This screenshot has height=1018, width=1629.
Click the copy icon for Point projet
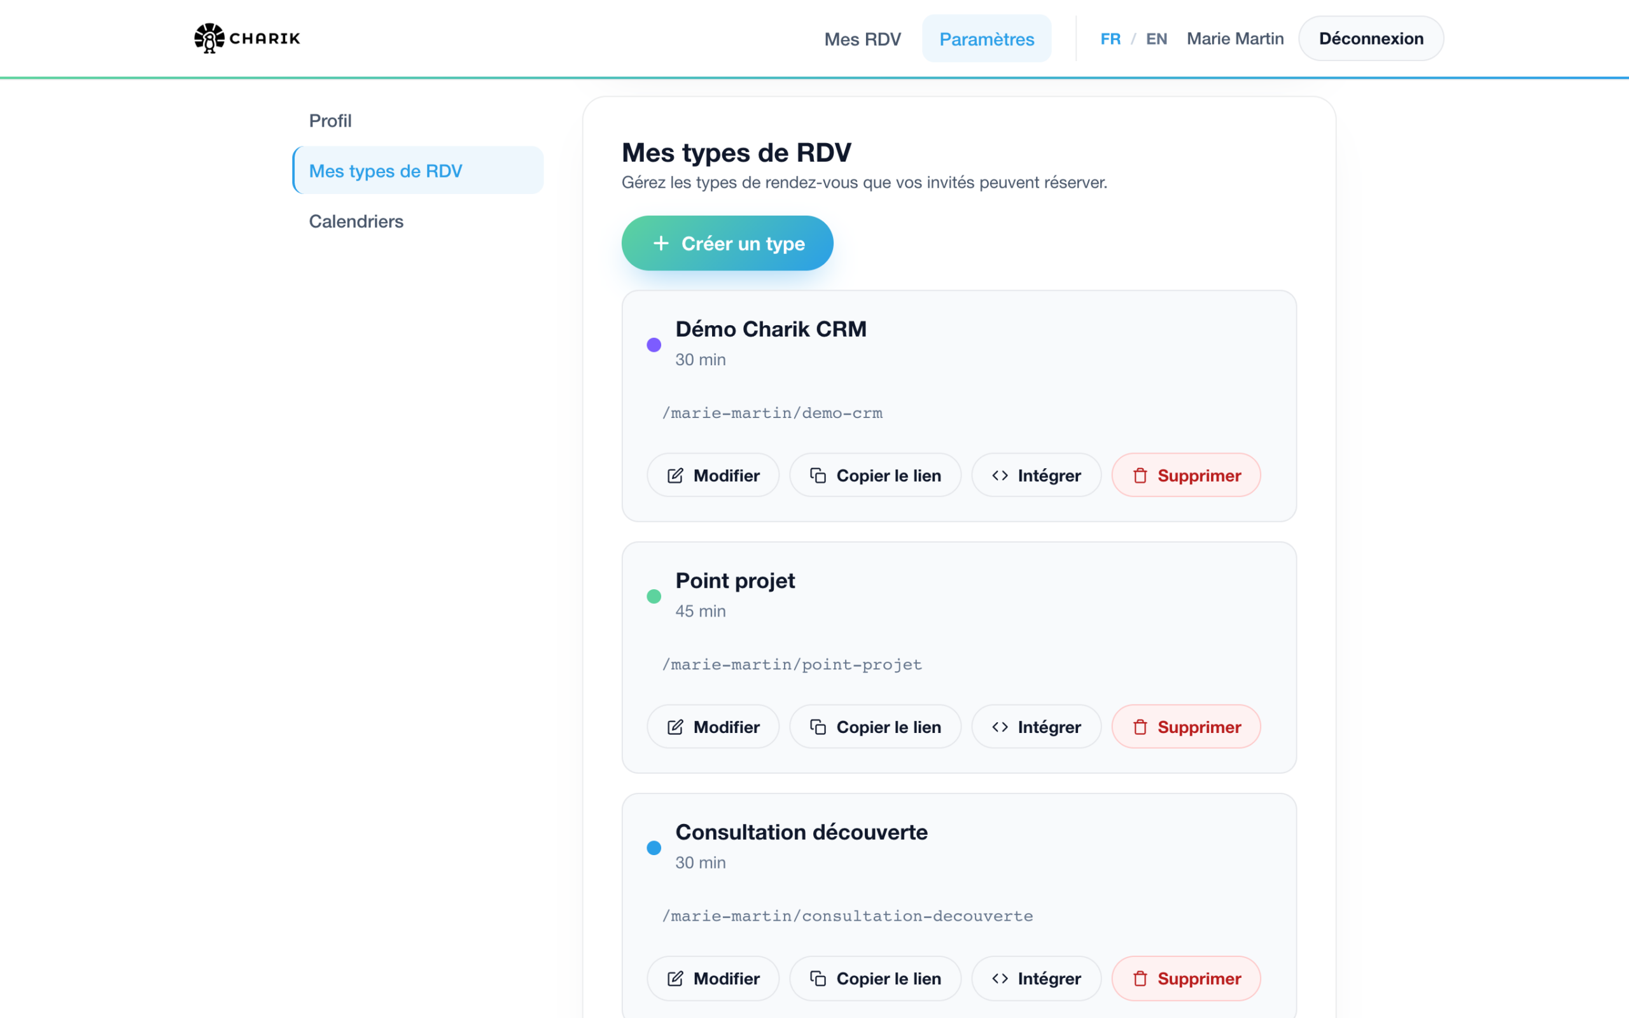click(818, 727)
